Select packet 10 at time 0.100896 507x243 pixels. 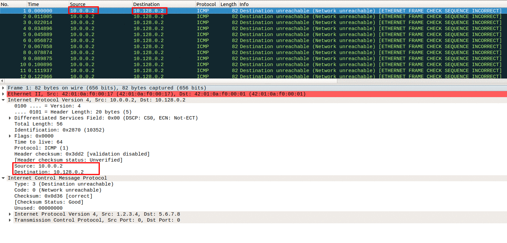(253, 65)
